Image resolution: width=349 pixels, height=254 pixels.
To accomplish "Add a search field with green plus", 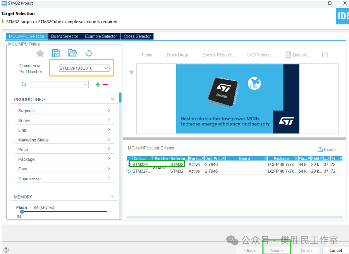I will pyautogui.click(x=98, y=84).
